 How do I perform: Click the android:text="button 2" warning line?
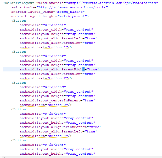click(x=46, y=78)
